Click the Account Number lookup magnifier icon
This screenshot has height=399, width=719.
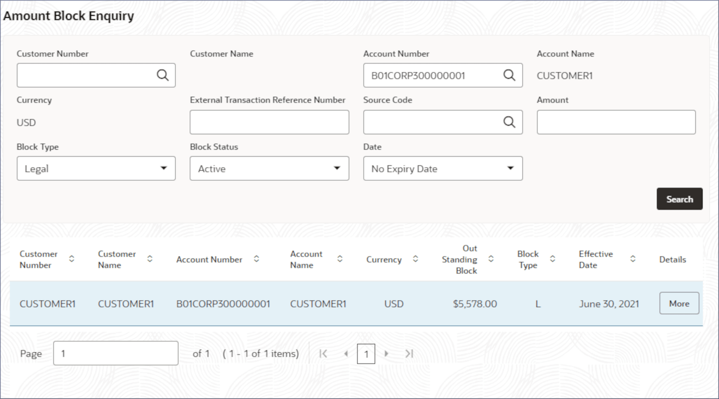[x=509, y=75]
